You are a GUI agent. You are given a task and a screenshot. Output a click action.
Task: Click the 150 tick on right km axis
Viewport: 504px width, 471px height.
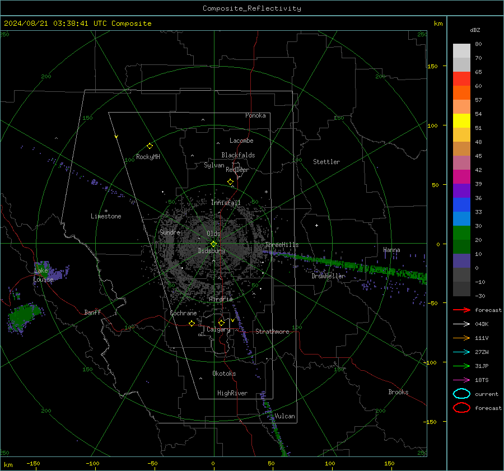pyautogui.click(x=432, y=66)
